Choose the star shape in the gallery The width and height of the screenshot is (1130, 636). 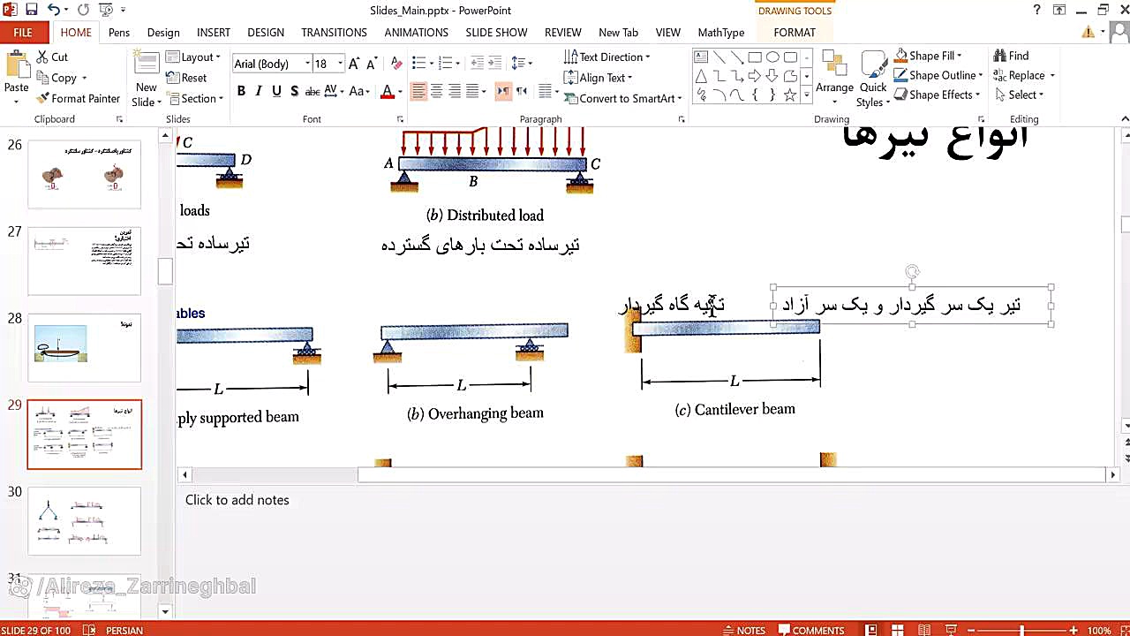click(x=790, y=95)
